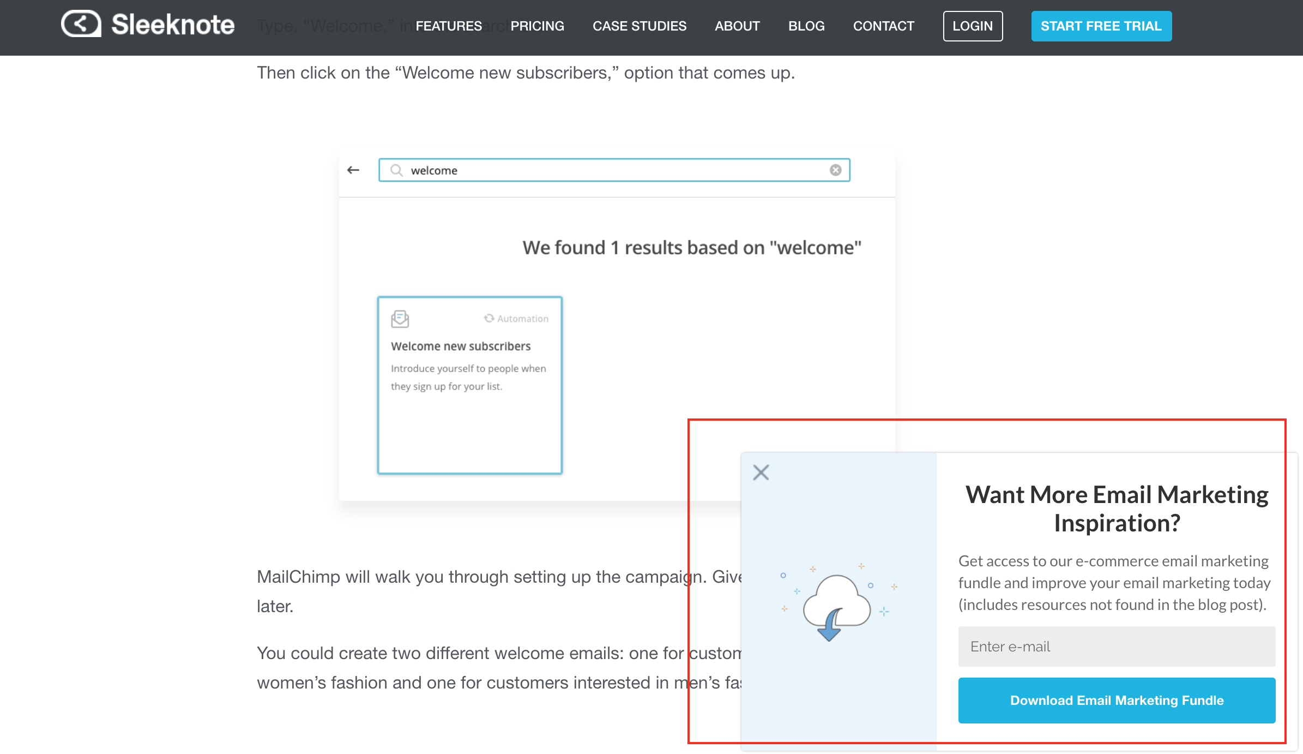The image size is (1303, 754).
Task: Open the Sleeknote wordmark home link
Action: tap(173, 25)
